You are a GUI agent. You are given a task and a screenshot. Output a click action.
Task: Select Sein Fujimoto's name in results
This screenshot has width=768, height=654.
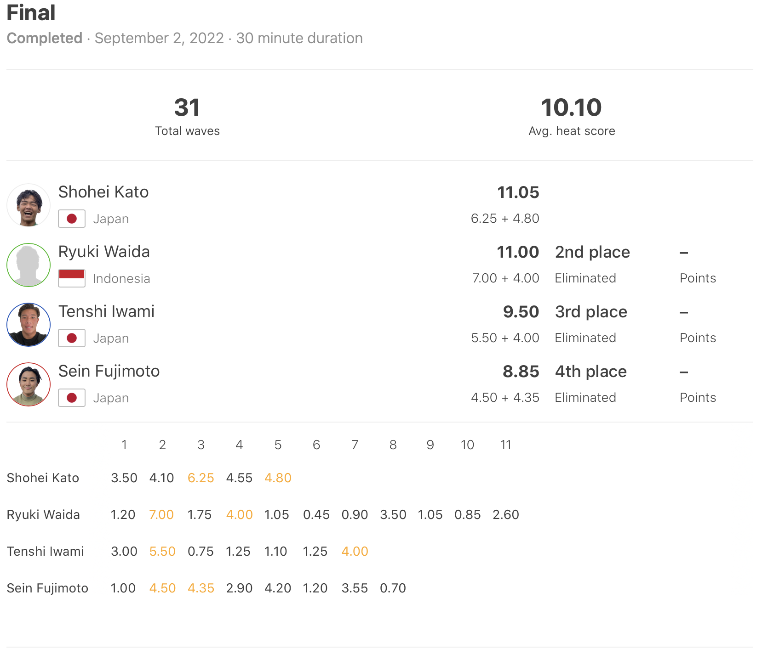(x=109, y=371)
